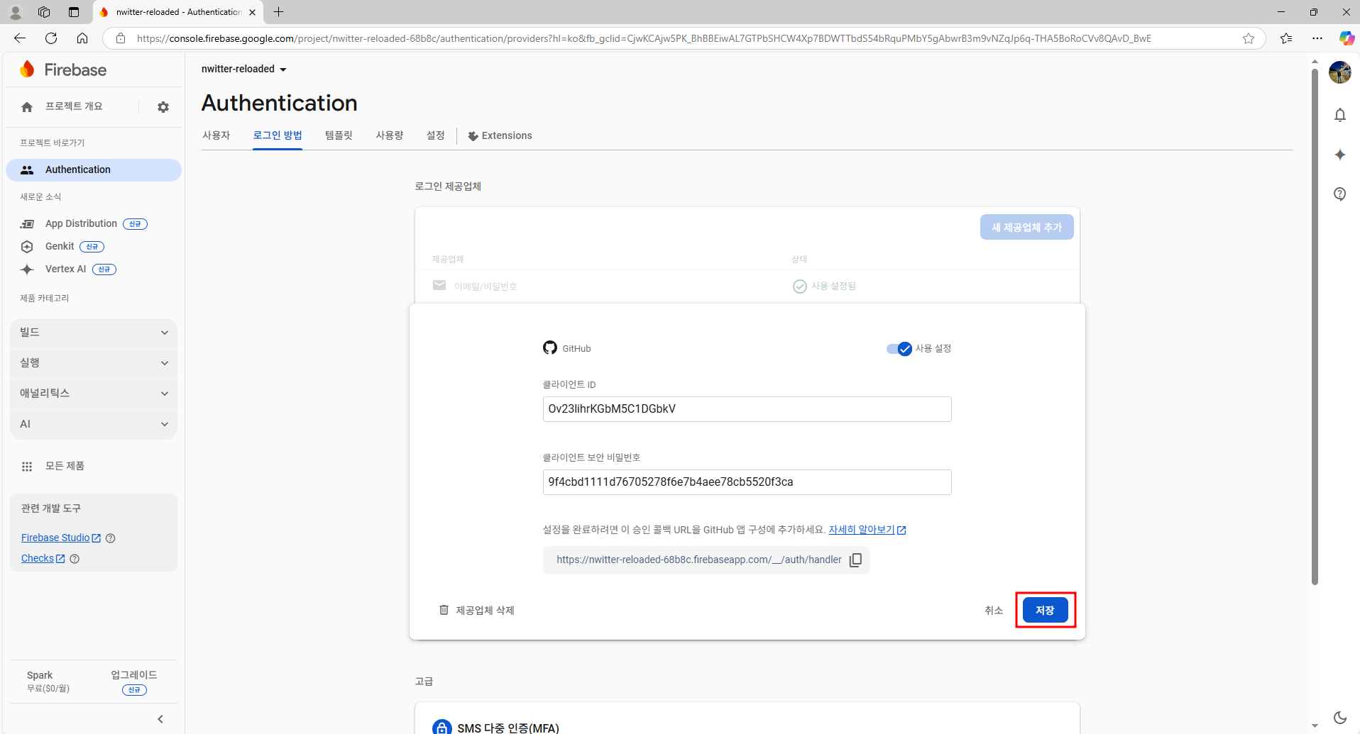Open help question mark icon
Image resolution: width=1360 pixels, height=734 pixels.
1340,194
